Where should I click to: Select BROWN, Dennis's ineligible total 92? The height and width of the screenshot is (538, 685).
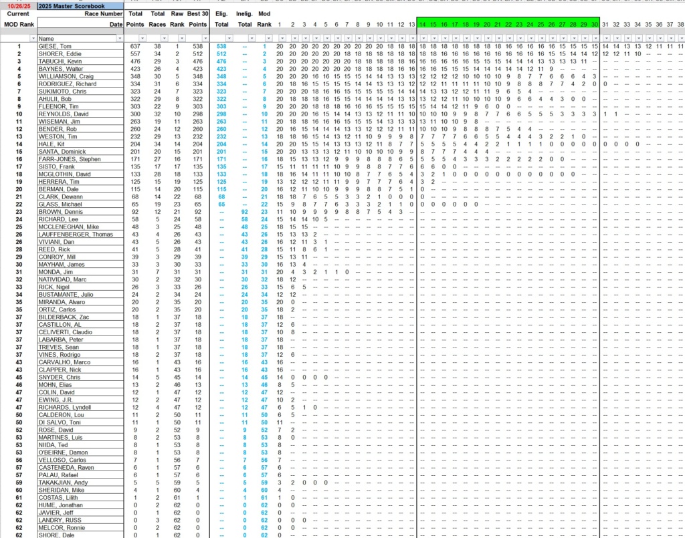[x=244, y=211]
